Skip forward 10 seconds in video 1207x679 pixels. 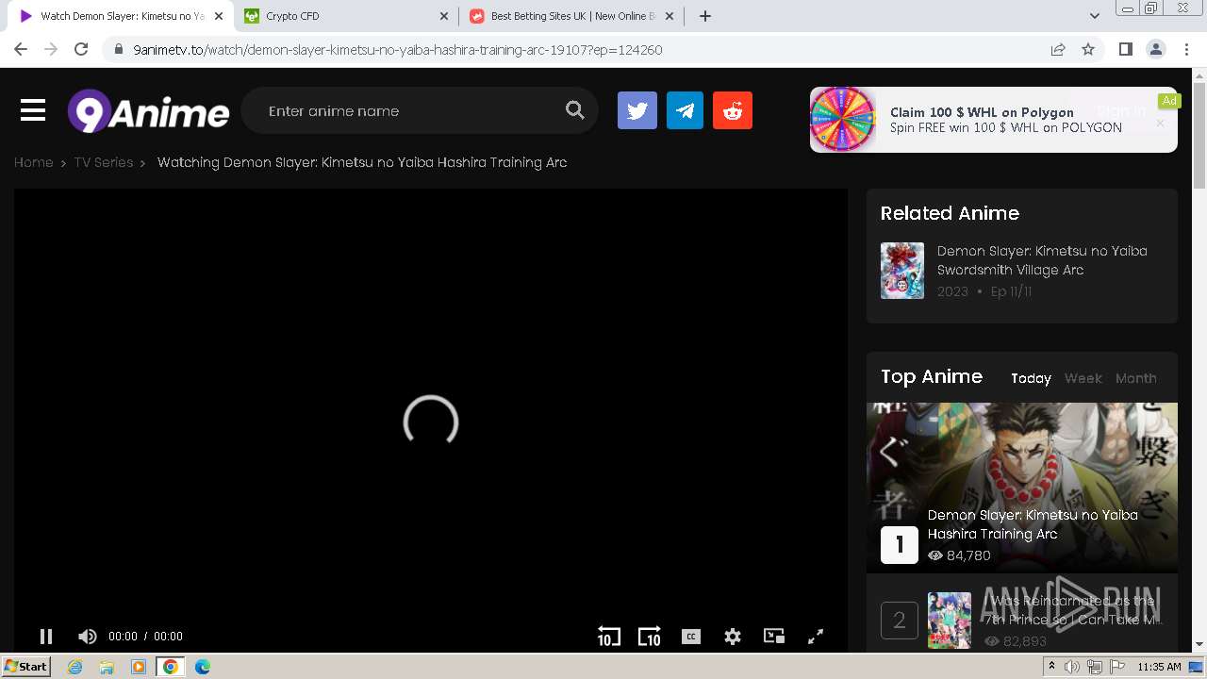(x=650, y=637)
